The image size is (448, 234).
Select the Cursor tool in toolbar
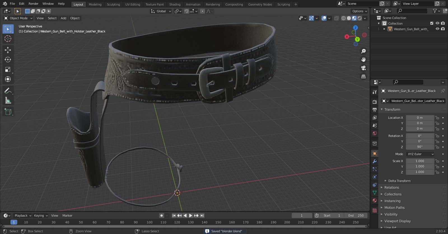8,39
